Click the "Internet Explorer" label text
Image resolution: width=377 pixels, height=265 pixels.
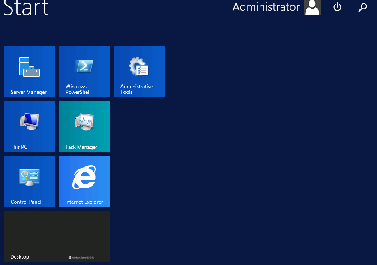coord(84,202)
